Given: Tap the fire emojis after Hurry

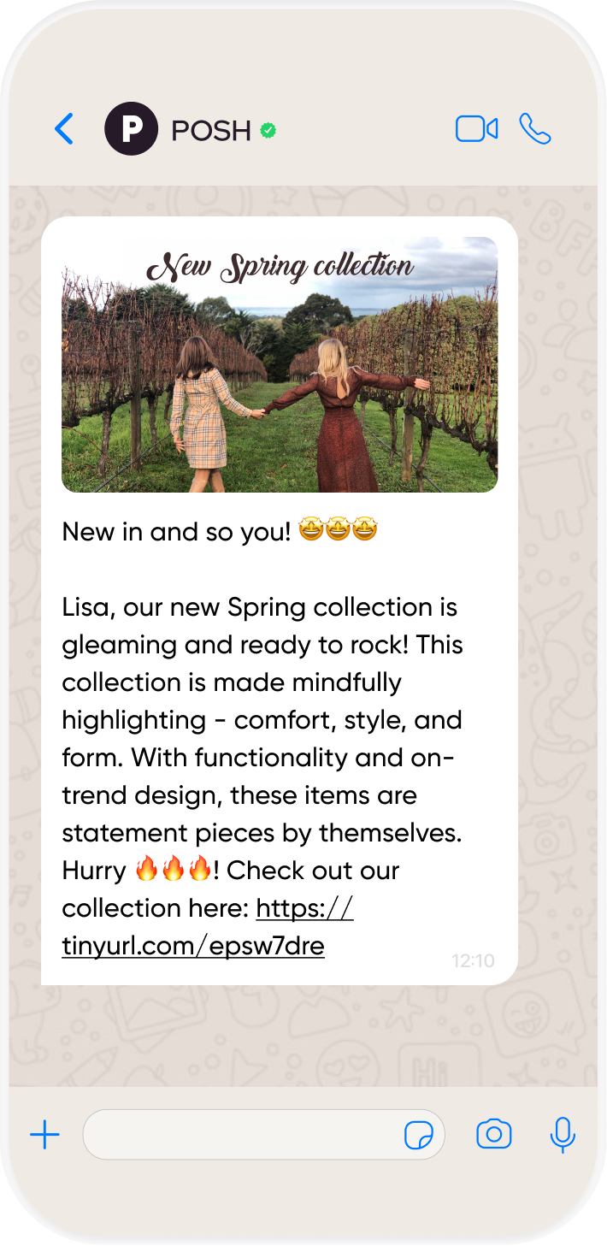Looking at the screenshot, I should (x=174, y=871).
